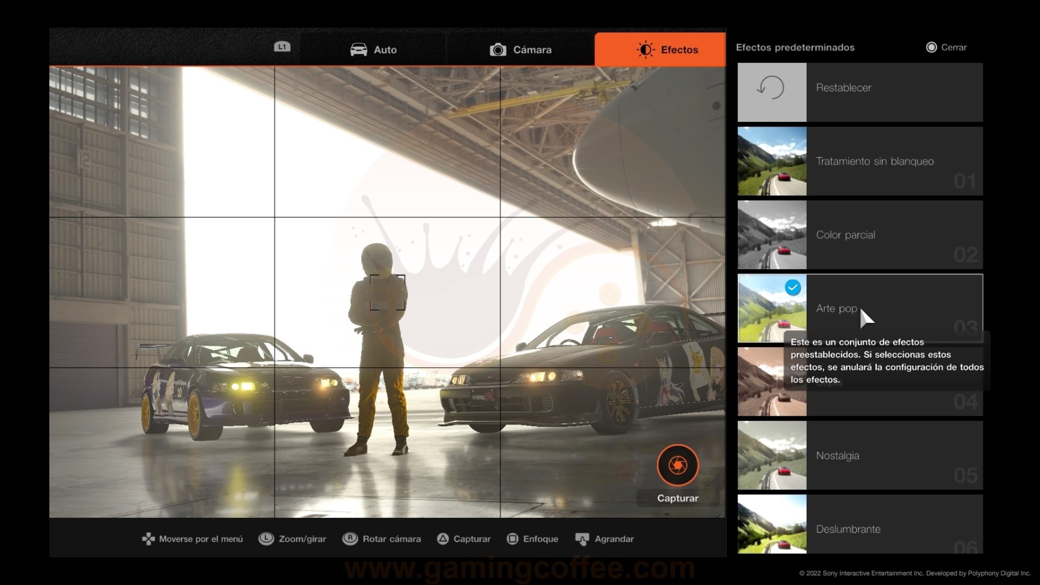Select the Arte pop effect label
The image size is (1040, 585).
[837, 309]
